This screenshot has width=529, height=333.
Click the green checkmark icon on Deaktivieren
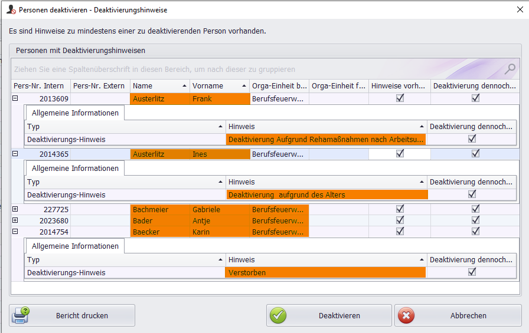coord(278,315)
